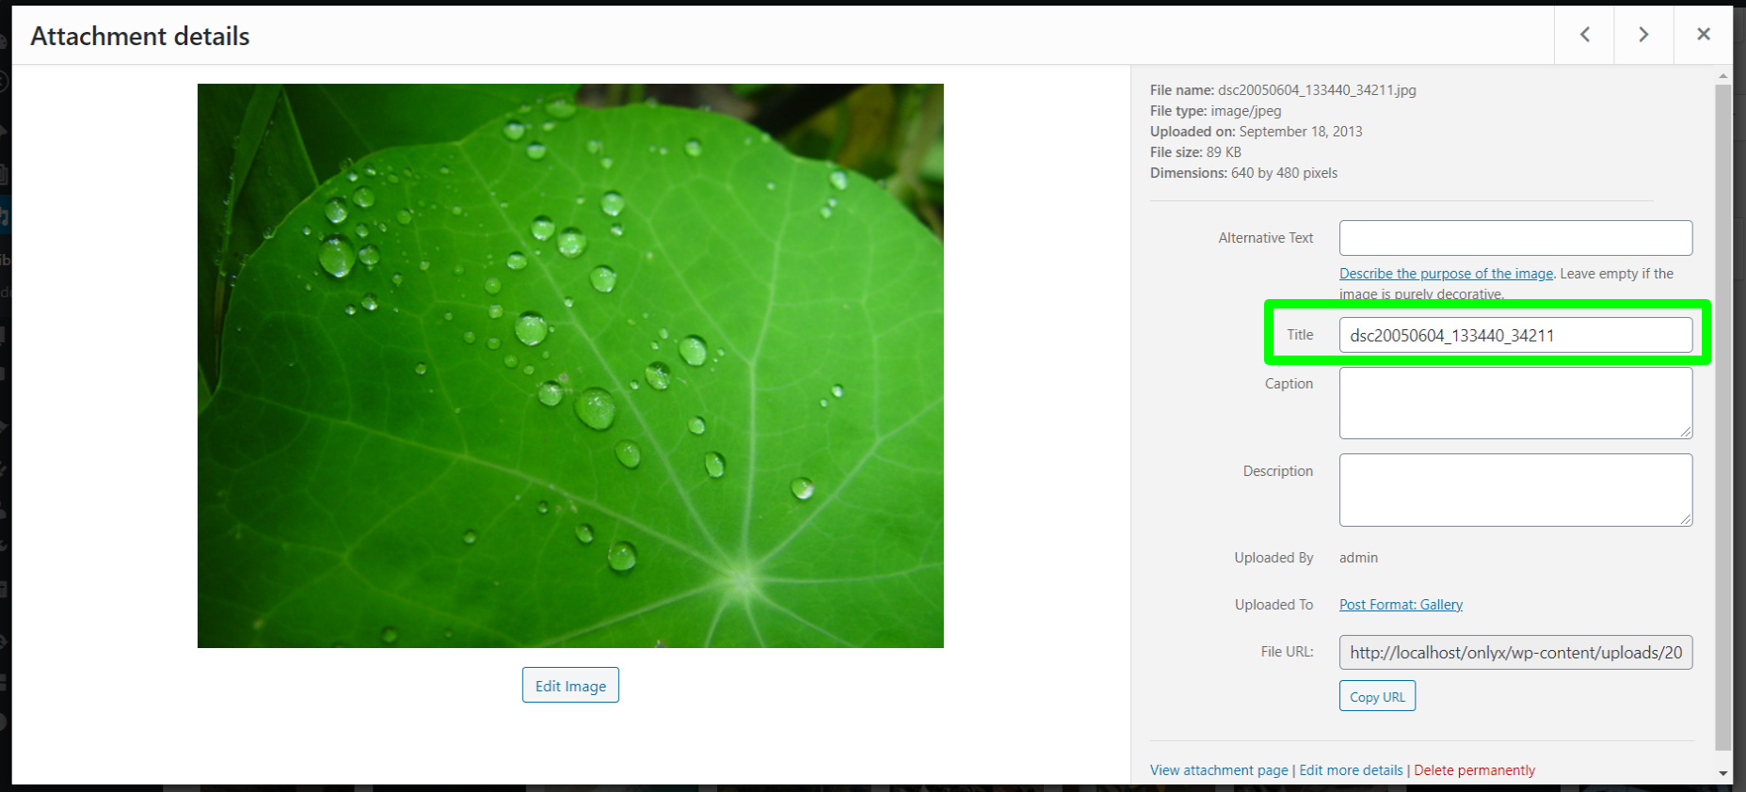Close the Attachment details dialog
The height and width of the screenshot is (792, 1746).
[1704, 35]
